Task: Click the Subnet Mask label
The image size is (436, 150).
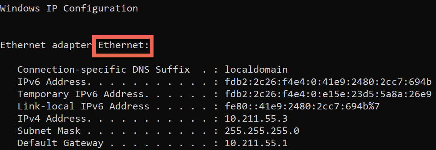Action: pos(49,131)
